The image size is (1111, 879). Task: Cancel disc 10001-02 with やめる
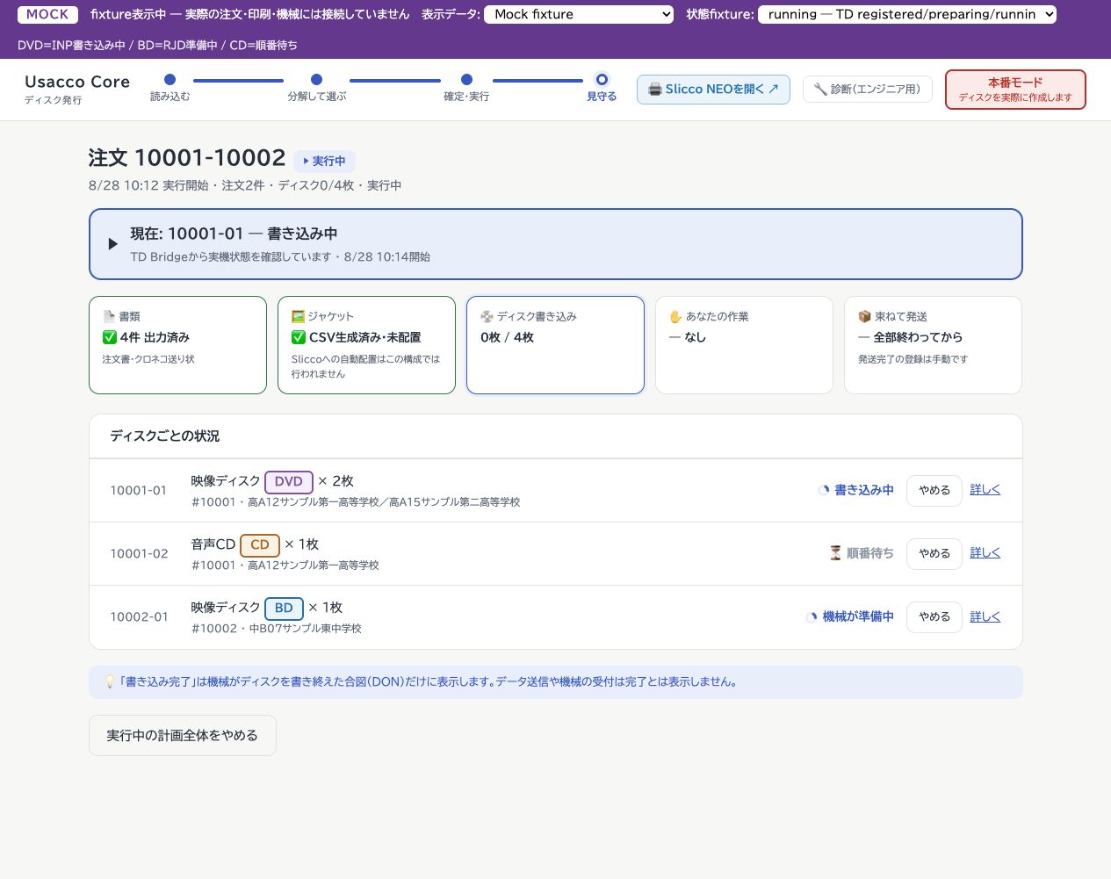pos(934,553)
